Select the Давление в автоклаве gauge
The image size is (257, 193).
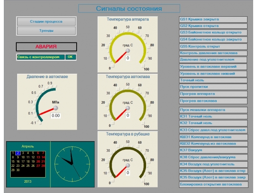click(47, 102)
